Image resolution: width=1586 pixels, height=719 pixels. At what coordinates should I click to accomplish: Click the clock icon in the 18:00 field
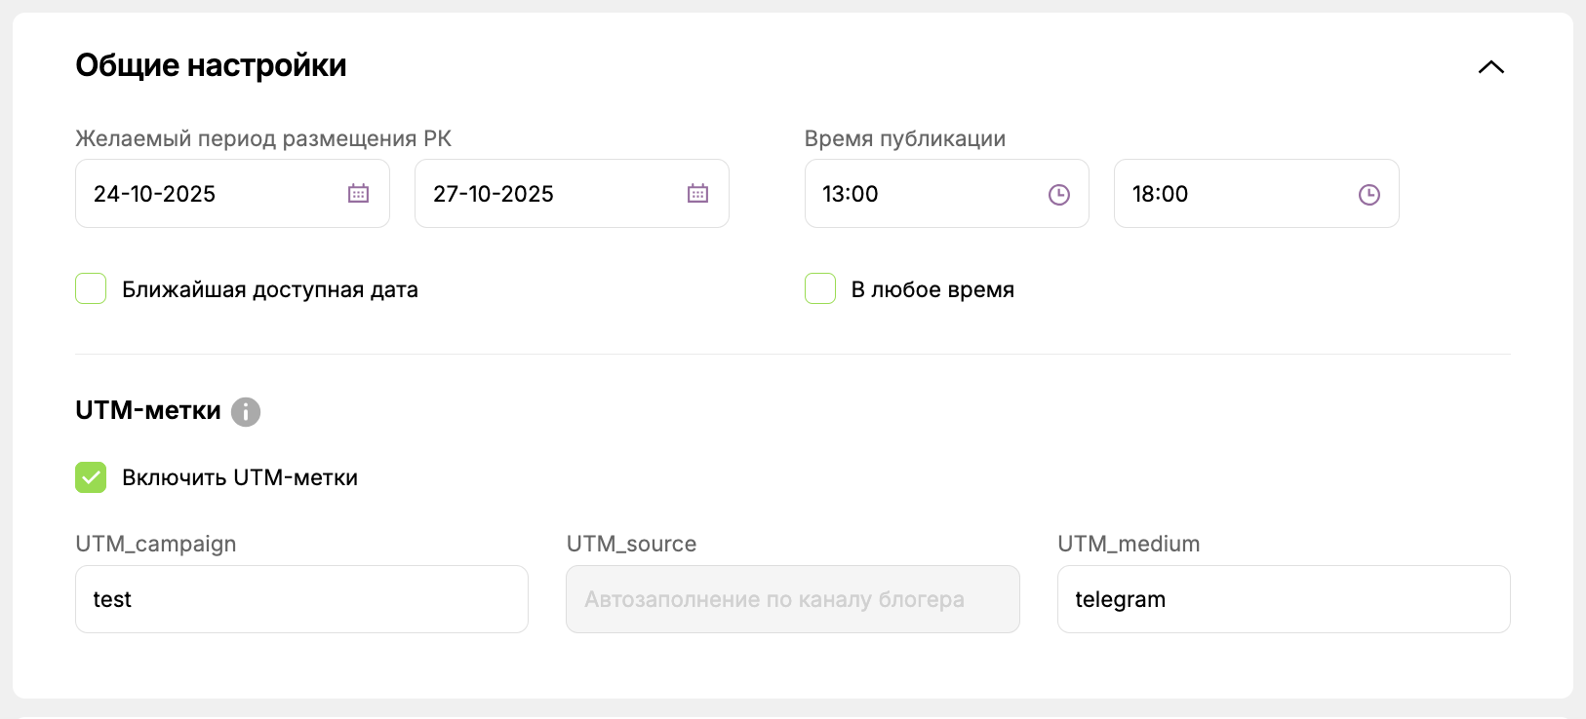[1368, 195]
